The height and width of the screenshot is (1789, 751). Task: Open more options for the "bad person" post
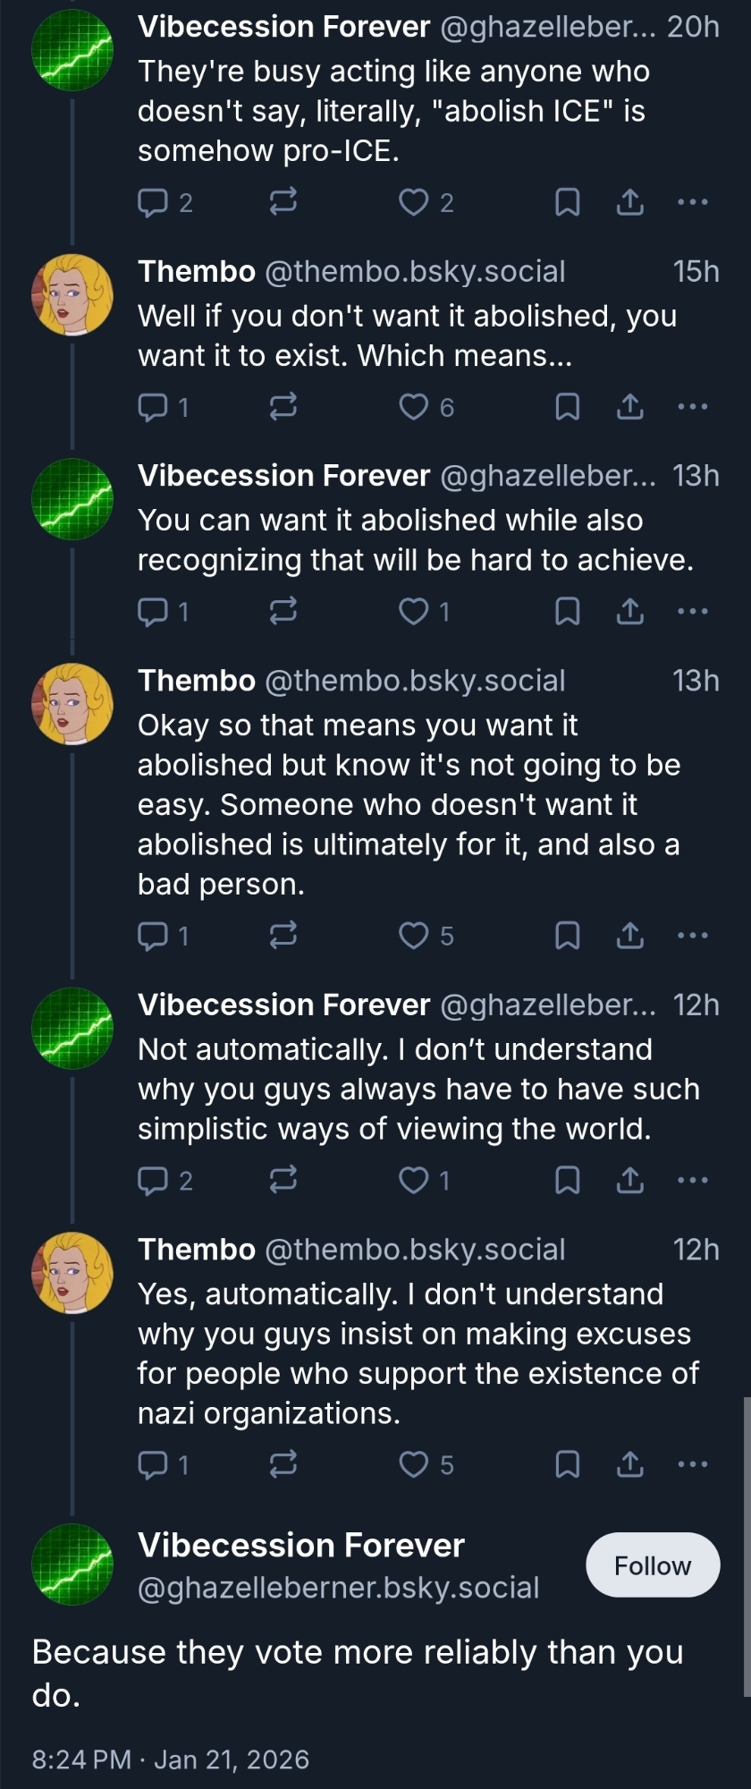[693, 936]
